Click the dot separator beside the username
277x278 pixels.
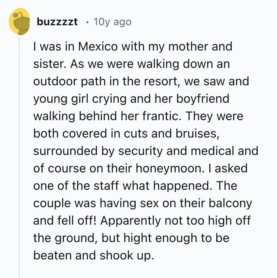(x=87, y=22)
